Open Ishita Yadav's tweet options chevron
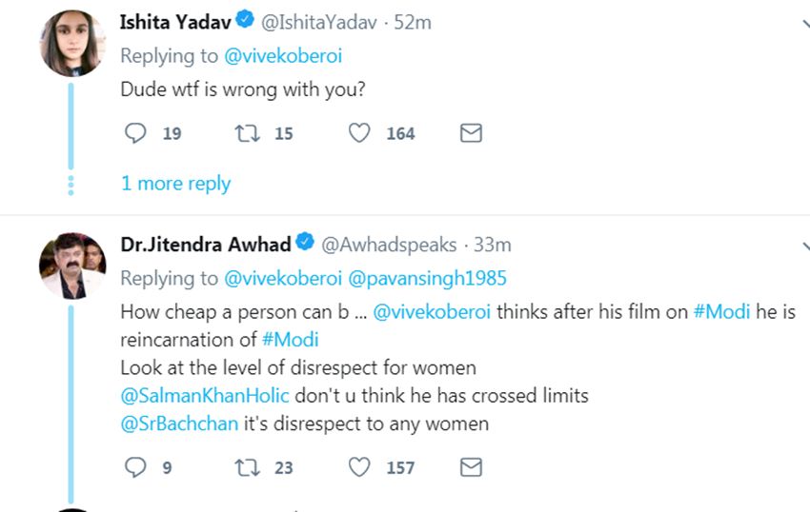This screenshot has width=810, height=512. pos(803,26)
